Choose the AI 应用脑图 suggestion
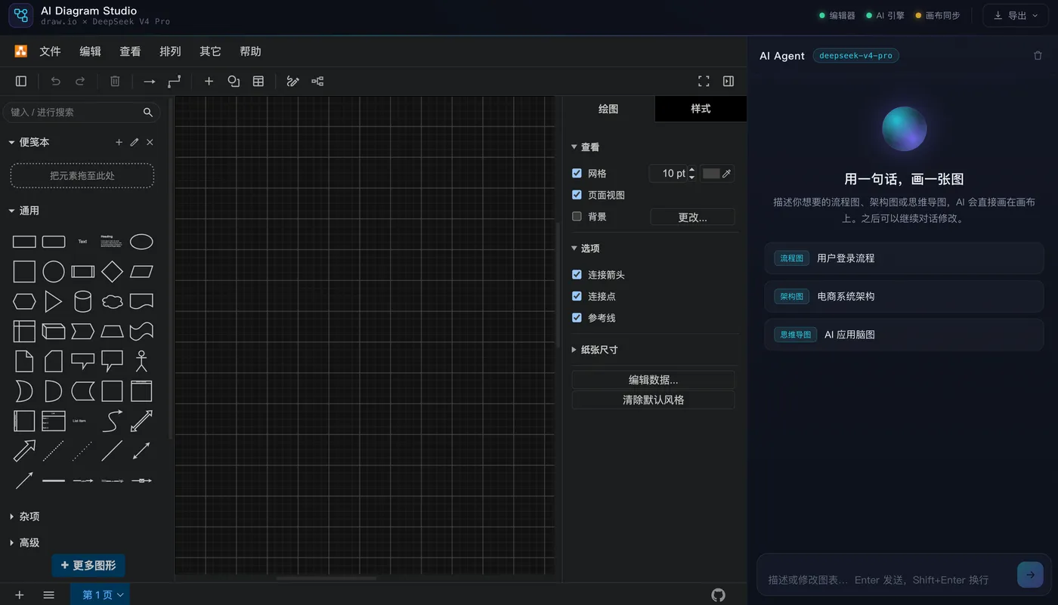 click(x=904, y=335)
